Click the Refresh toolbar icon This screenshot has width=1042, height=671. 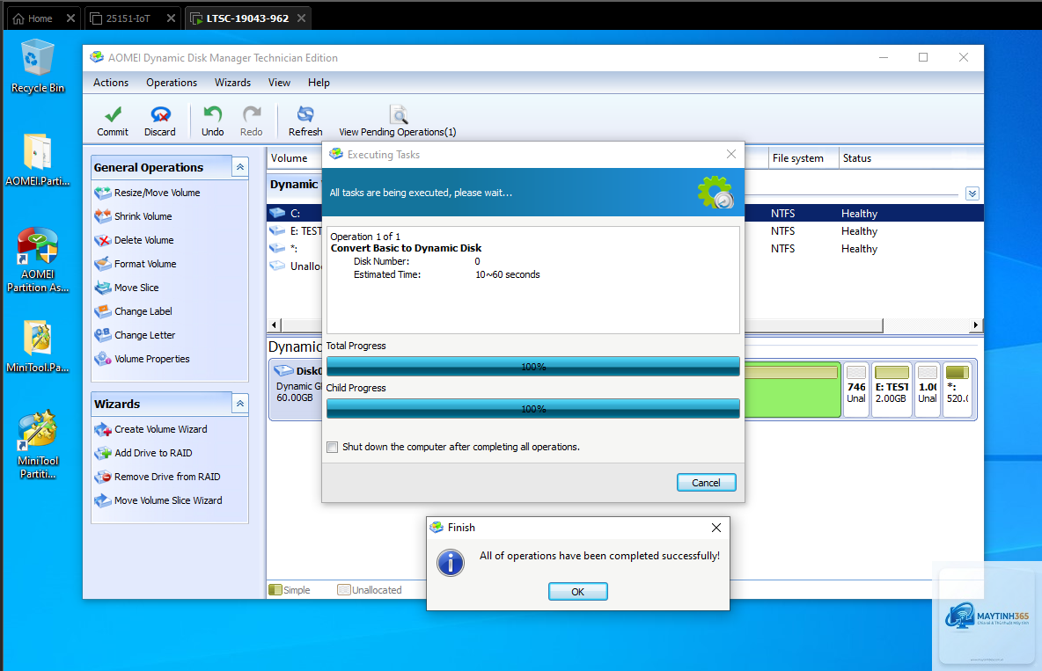click(x=305, y=120)
